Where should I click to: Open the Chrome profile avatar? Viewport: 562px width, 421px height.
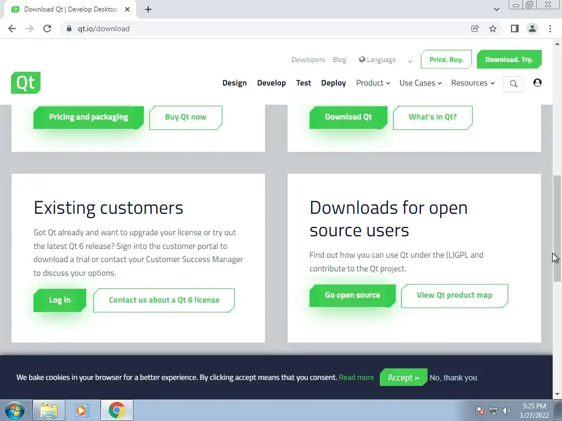[x=532, y=29]
